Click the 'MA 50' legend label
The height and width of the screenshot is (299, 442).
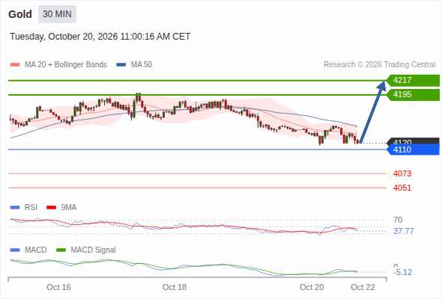click(x=142, y=65)
